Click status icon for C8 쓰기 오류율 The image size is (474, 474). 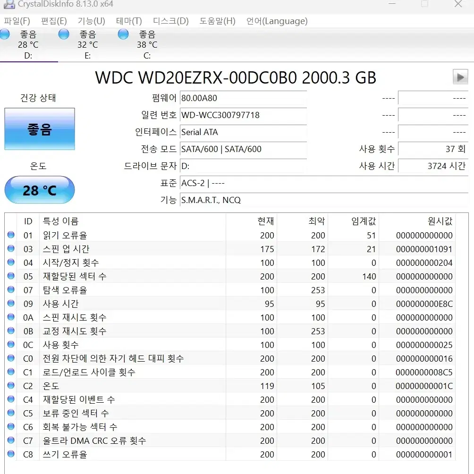[11, 454]
